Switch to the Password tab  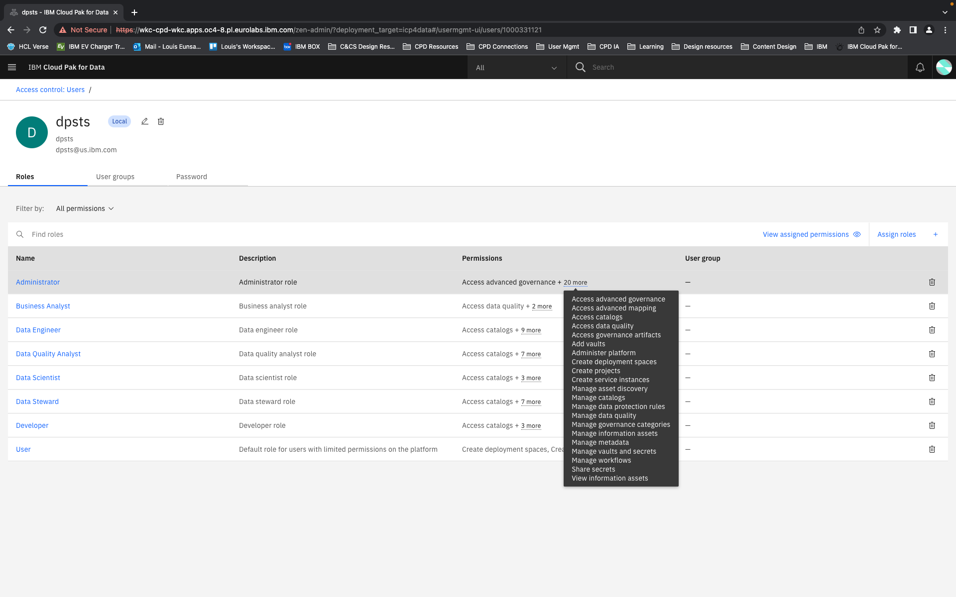tap(208, 177)
